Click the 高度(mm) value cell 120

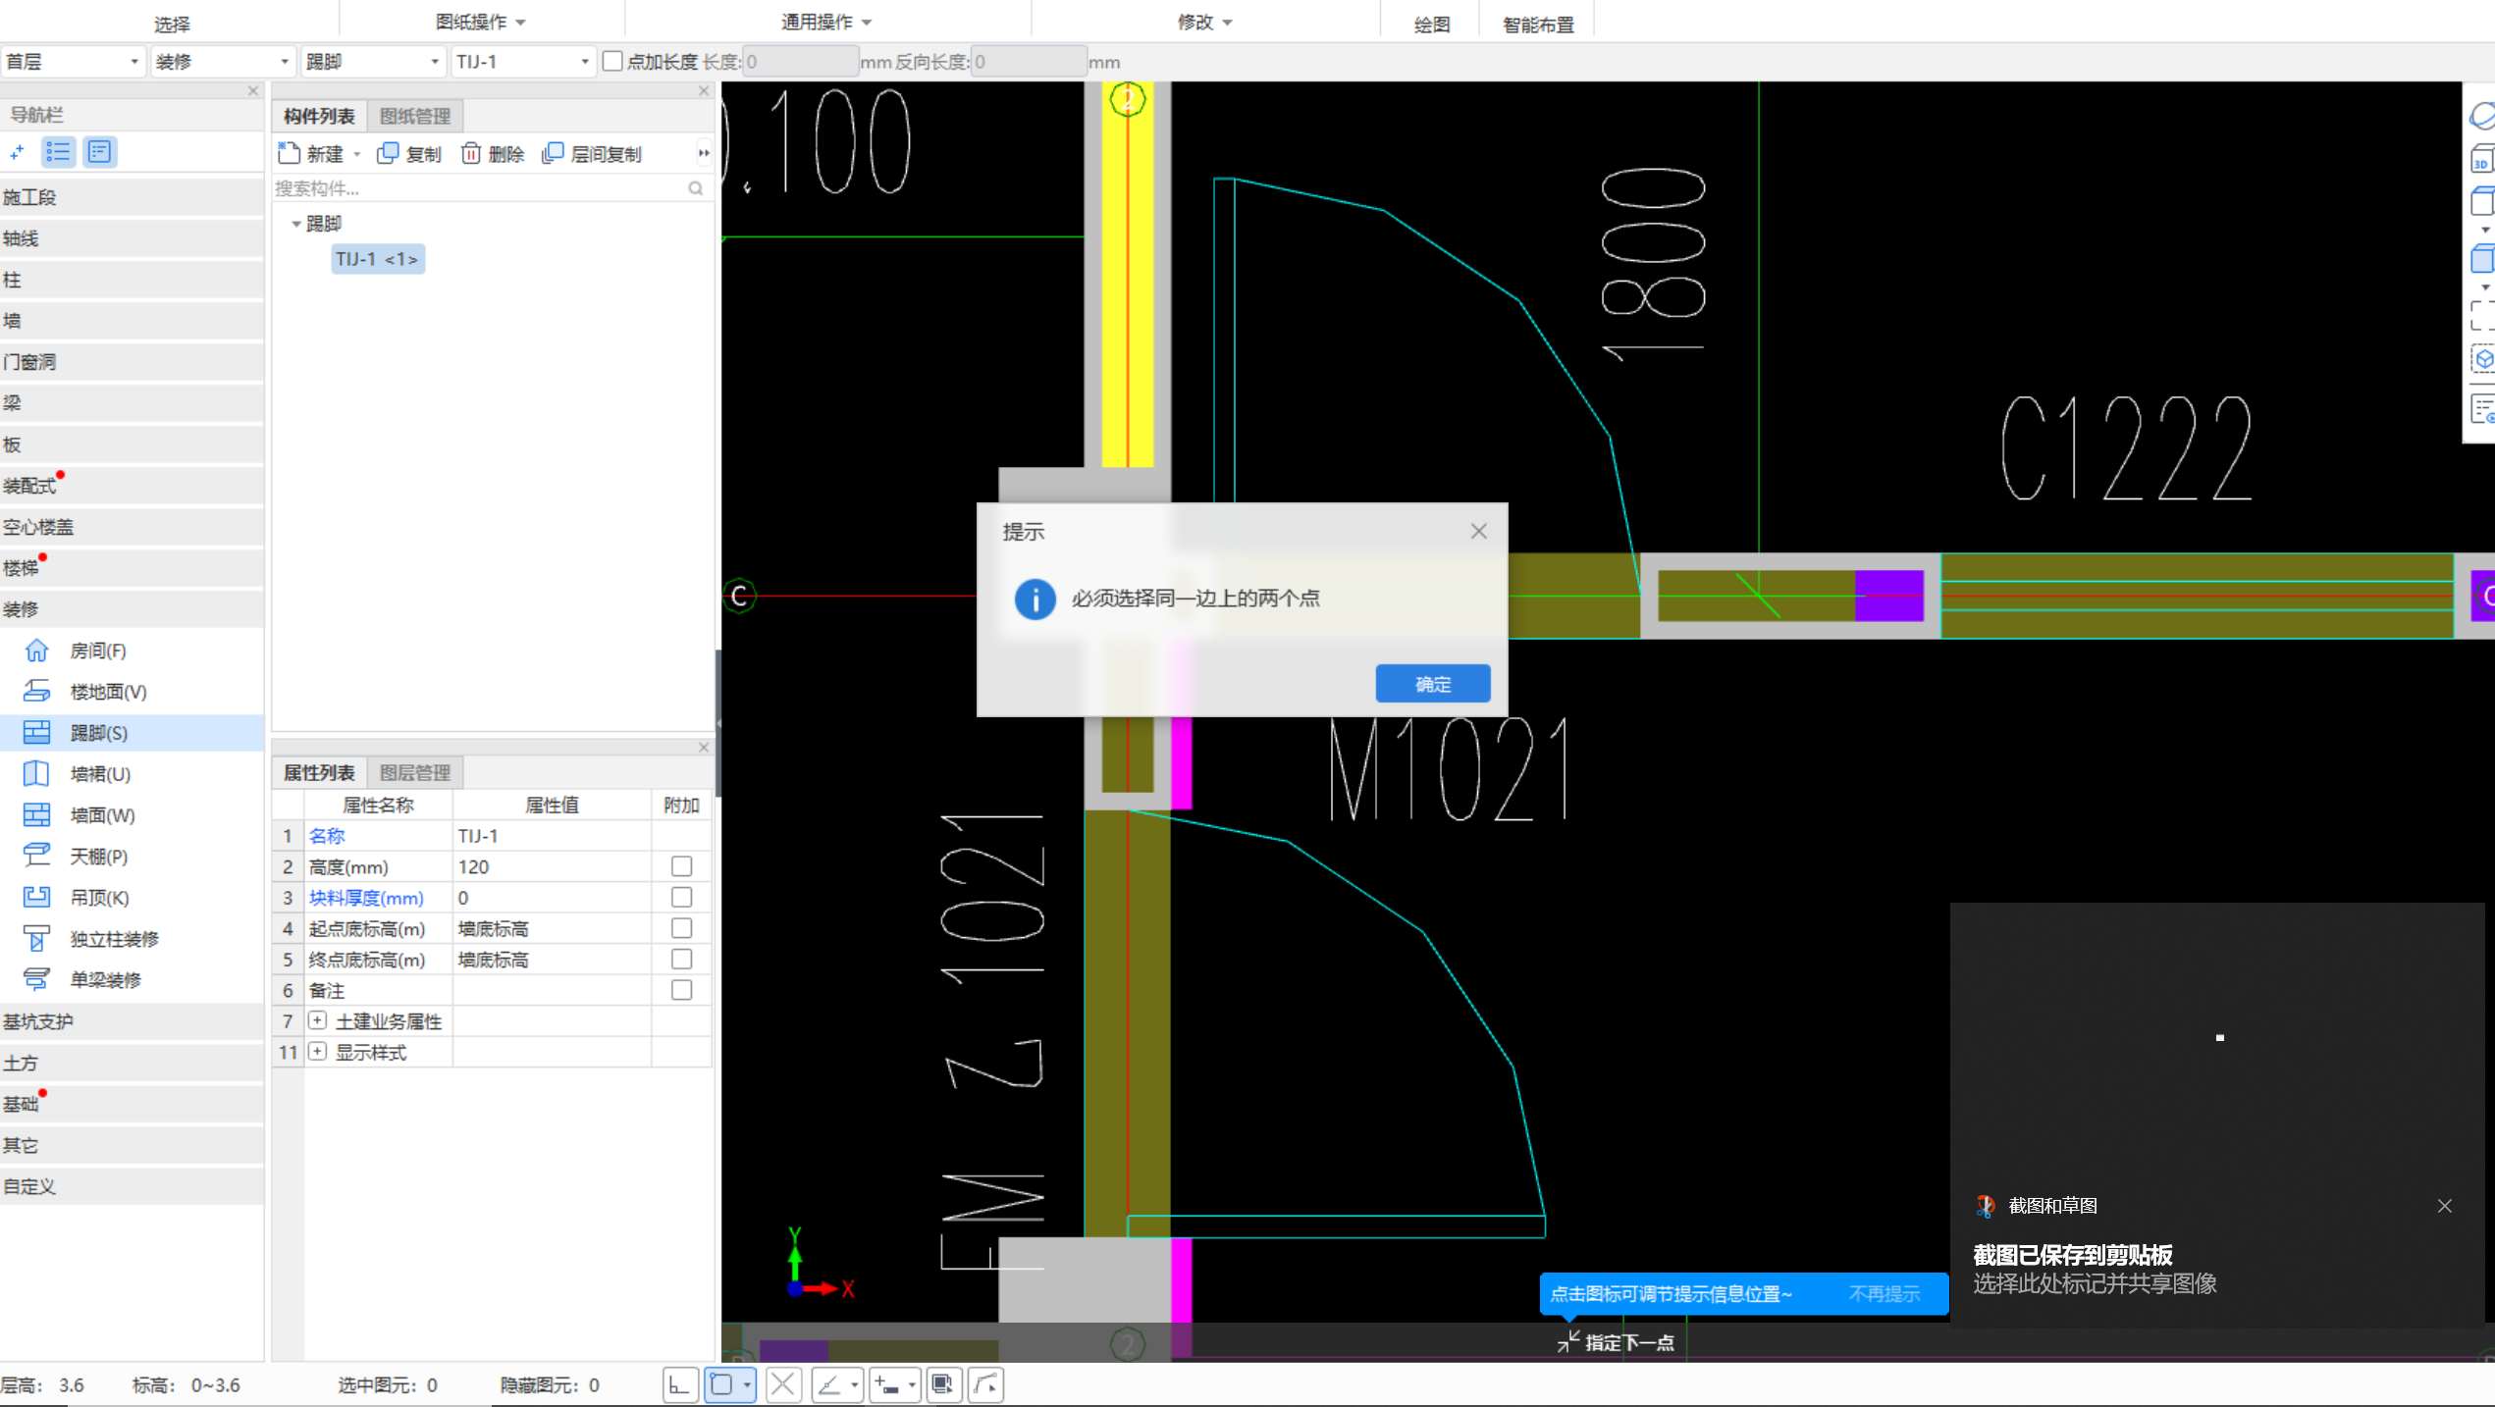click(x=552, y=866)
